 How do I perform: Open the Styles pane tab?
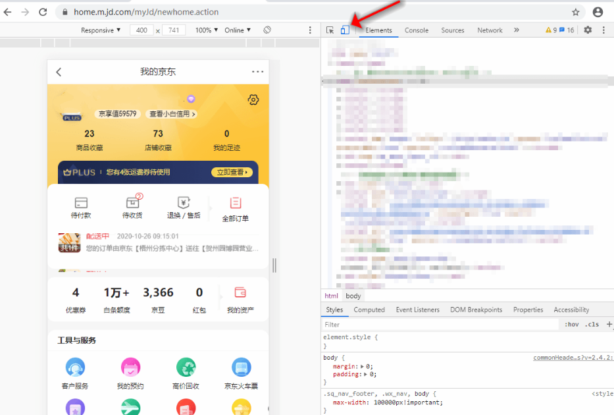334,310
